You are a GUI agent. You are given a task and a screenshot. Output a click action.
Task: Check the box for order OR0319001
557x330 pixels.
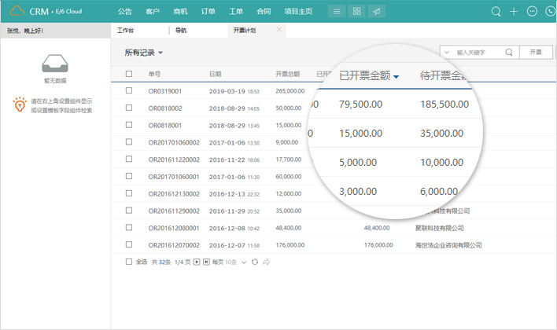(129, 91)
